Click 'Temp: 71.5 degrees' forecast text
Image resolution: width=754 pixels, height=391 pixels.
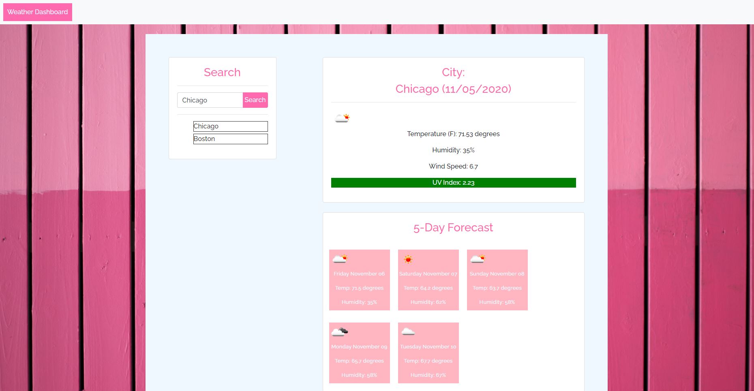point(359,288)
